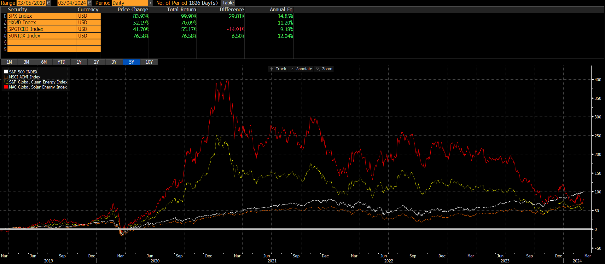Open the start date calendar picker
This screenshot has width=605, height=264.
pyautogui.click(x=49, y=3)
